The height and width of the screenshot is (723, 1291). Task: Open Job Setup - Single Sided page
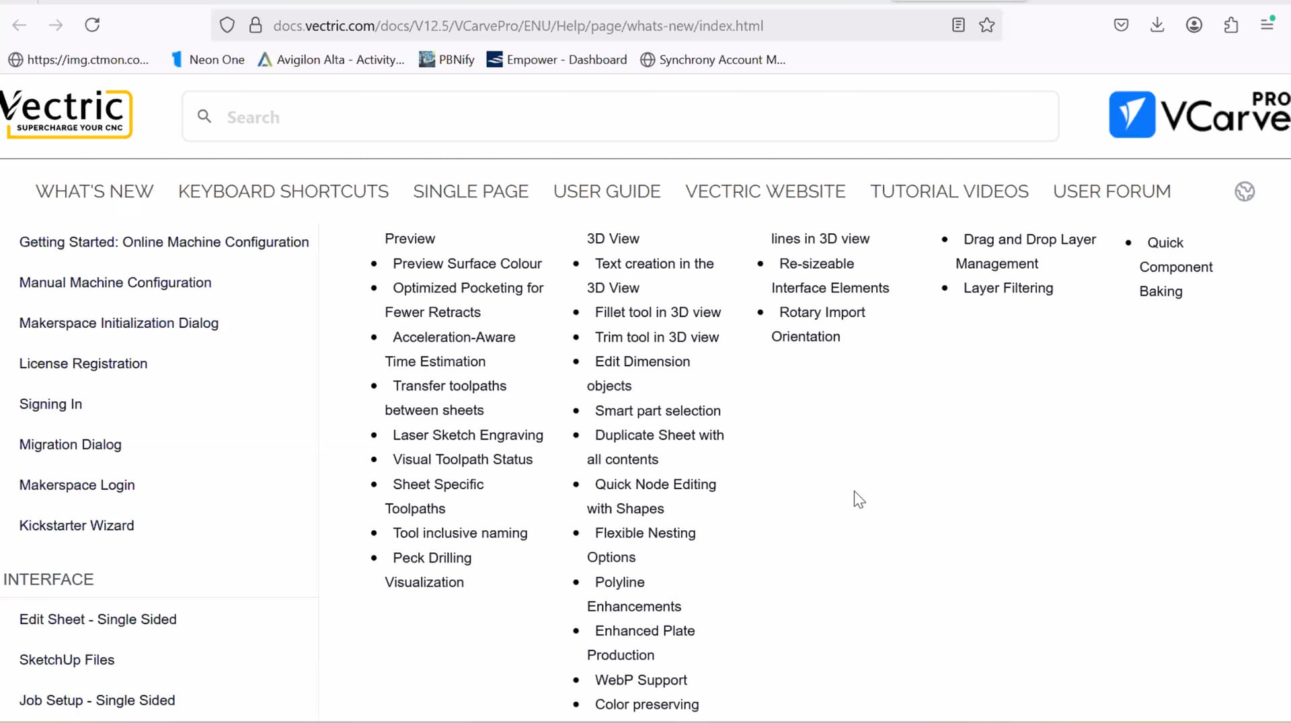(97, 700)
